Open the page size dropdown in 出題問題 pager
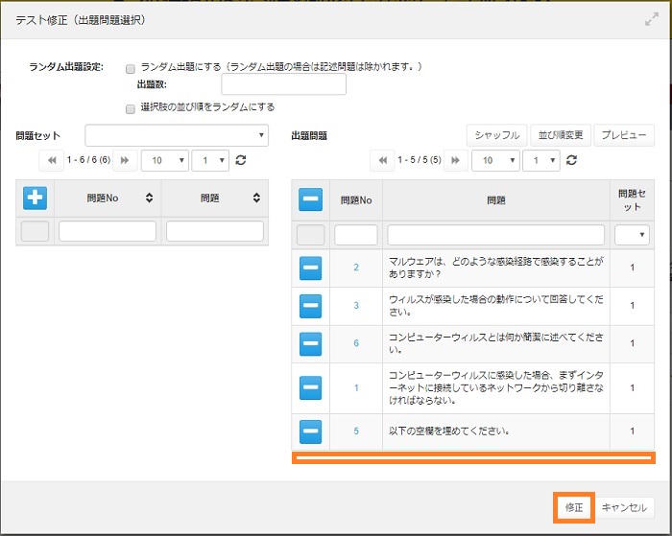The image size is (672, 536). pyautogui.click(x=498, y=160)
